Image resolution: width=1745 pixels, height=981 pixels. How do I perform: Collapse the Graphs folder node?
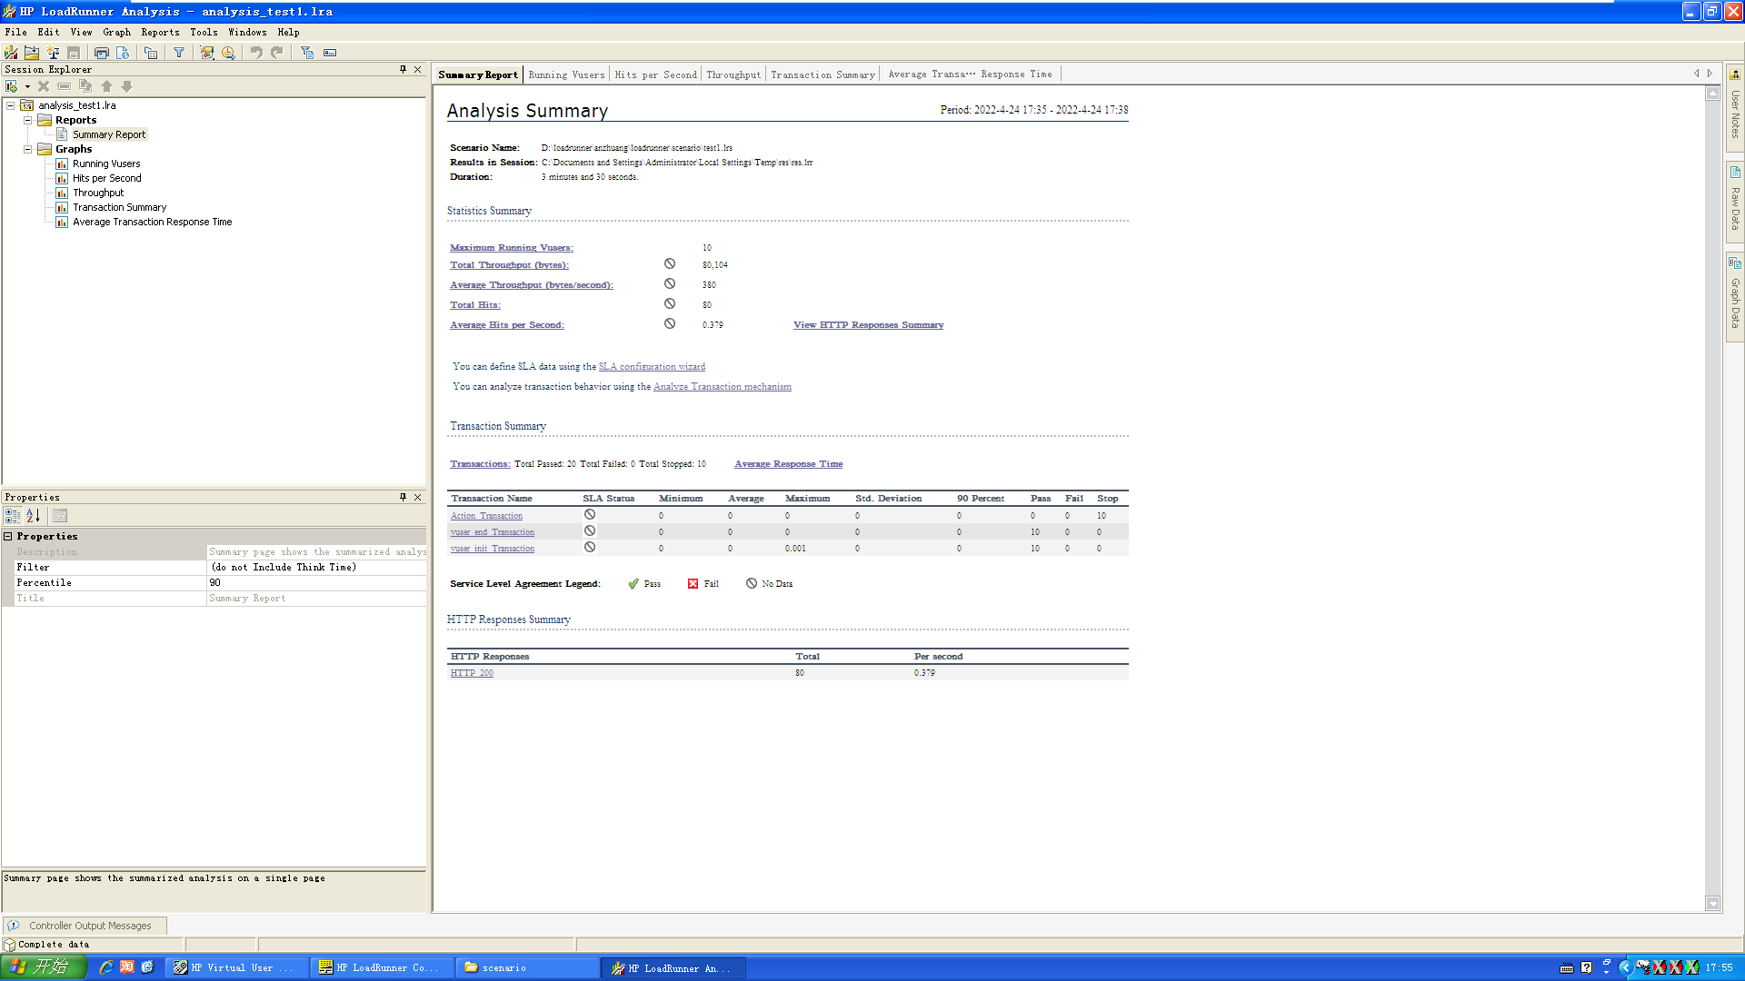28,149
